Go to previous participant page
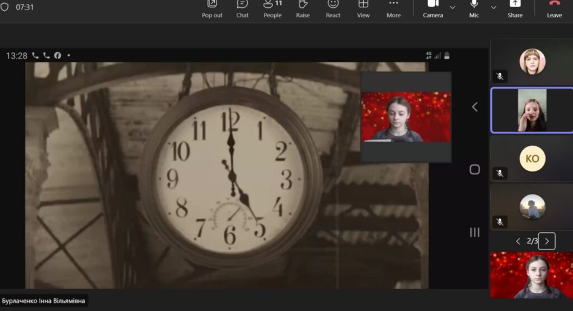 coord(518,241)
